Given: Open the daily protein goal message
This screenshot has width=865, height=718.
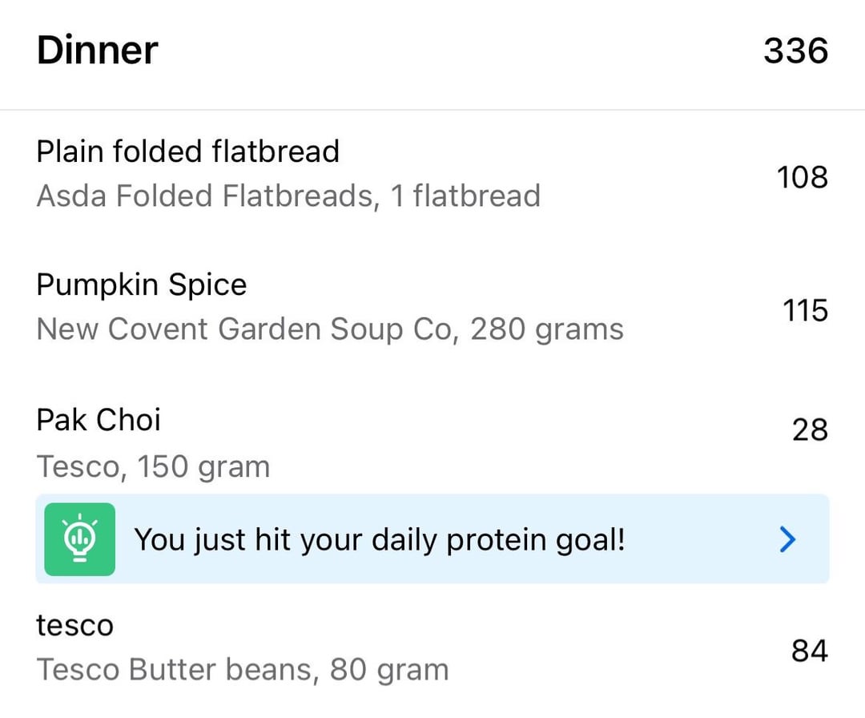Looking at the screenshot, I should pos(380,540).
